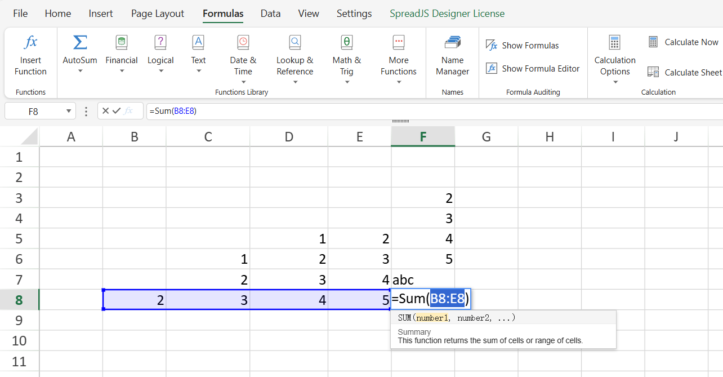Click number1 in the SUM tooltip
Screen dimensions: 723x377
point(432,318)
